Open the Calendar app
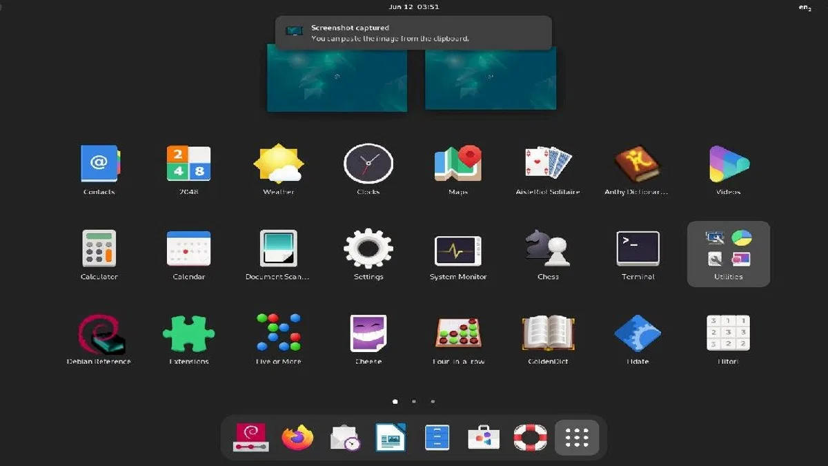Viewport: 828px width, 466px height. (x=188, y=254)
